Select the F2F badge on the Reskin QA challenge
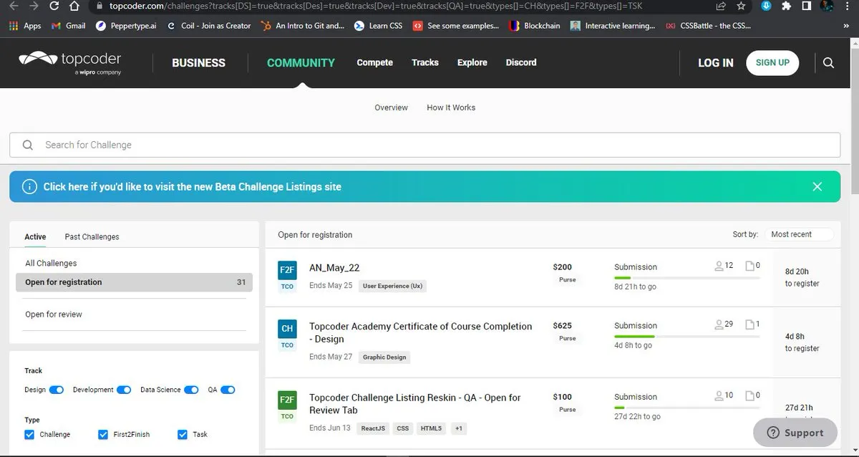859x457 pixels. pyautogui.click(x=286, y=401)
